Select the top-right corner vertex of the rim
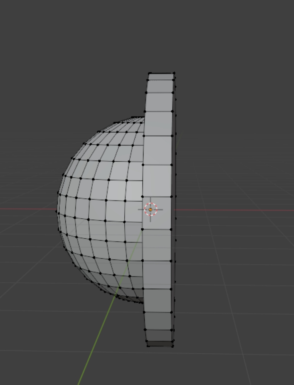Image resolution: width=294 pixels, height=385 pixels. coord(174,73)
